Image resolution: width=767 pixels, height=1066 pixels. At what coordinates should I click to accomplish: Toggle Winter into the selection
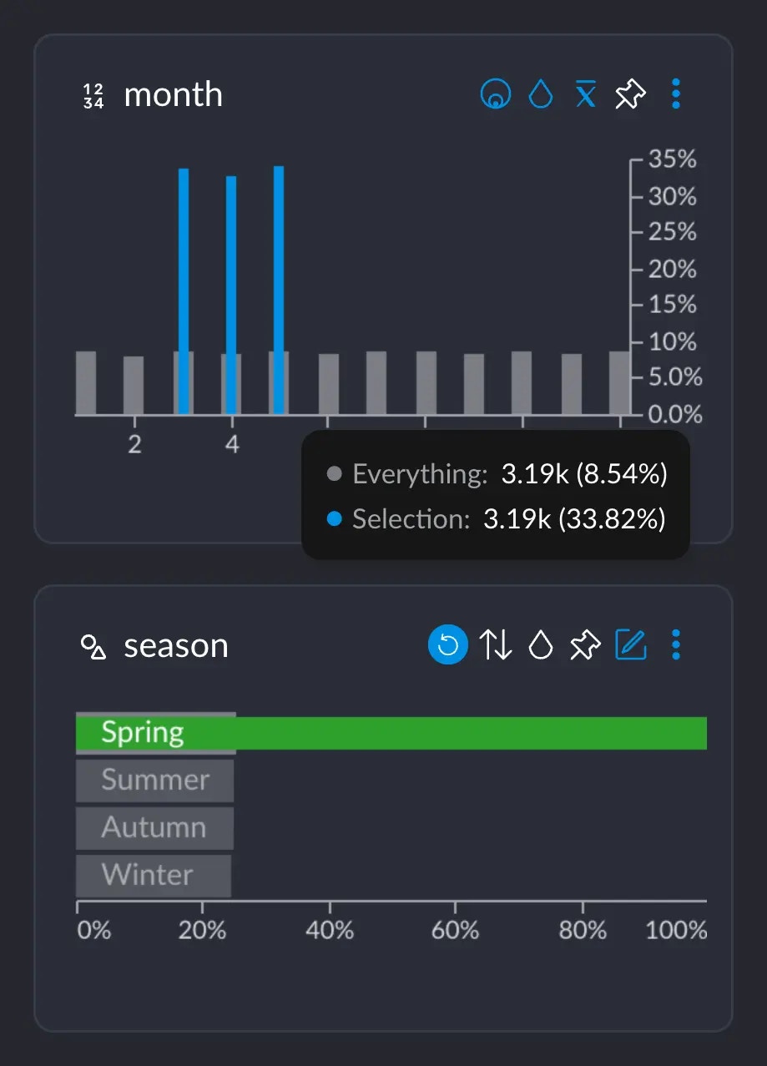click(x=153, y=876)
